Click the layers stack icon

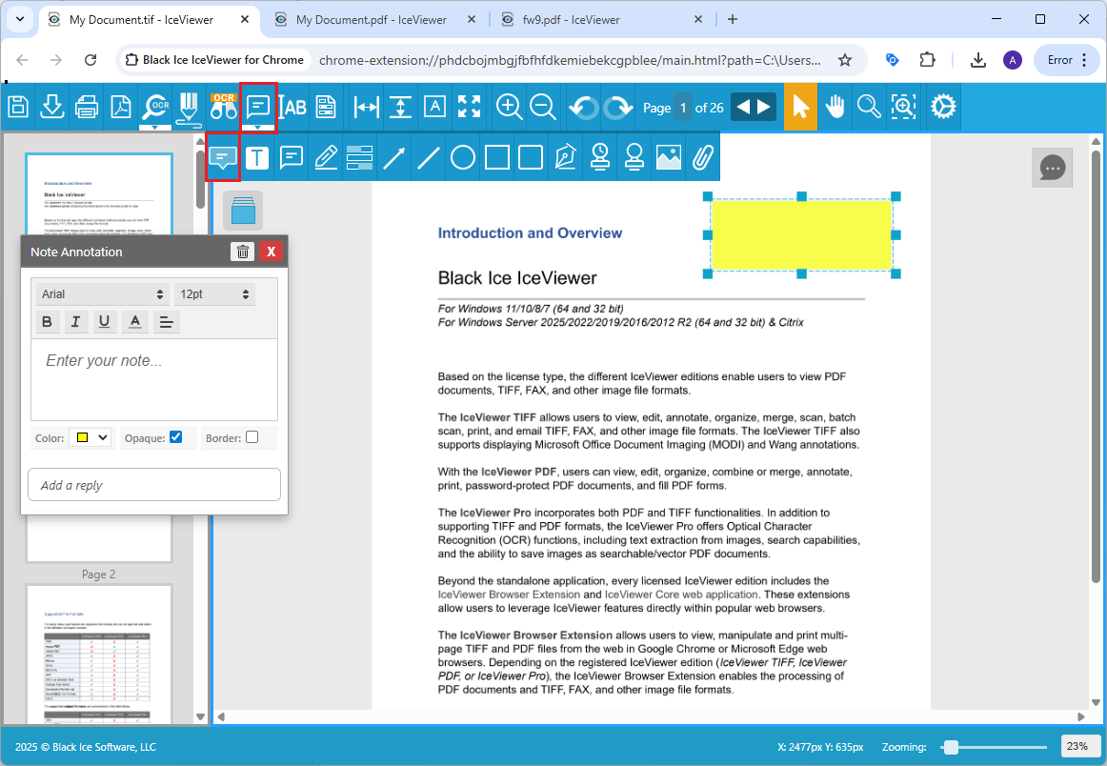pos(243,211)
